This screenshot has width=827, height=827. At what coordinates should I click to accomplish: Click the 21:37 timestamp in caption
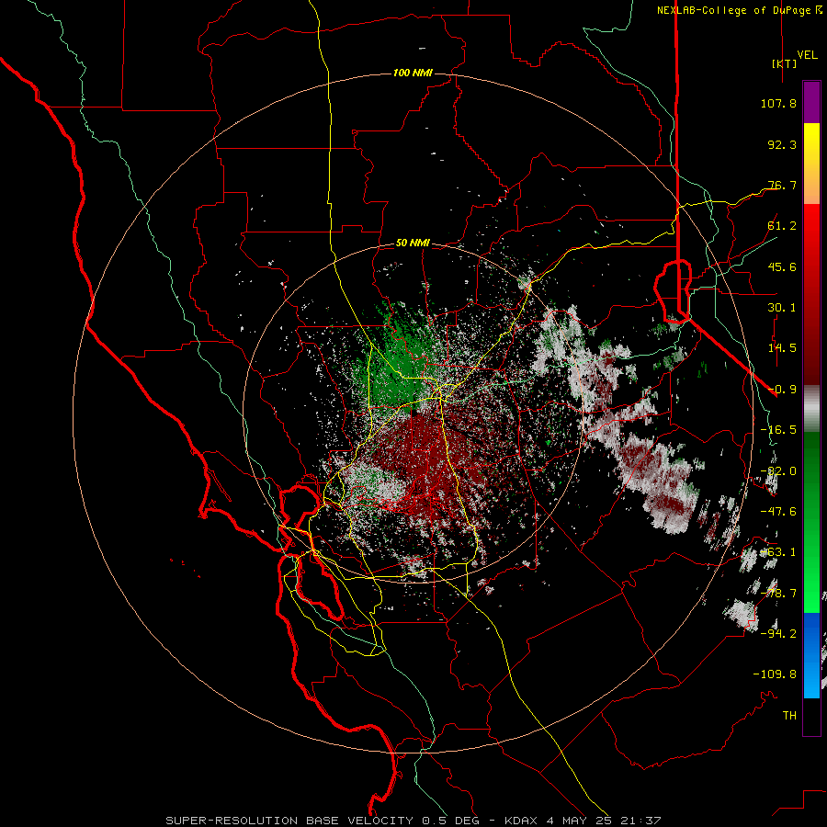[640, 821]
